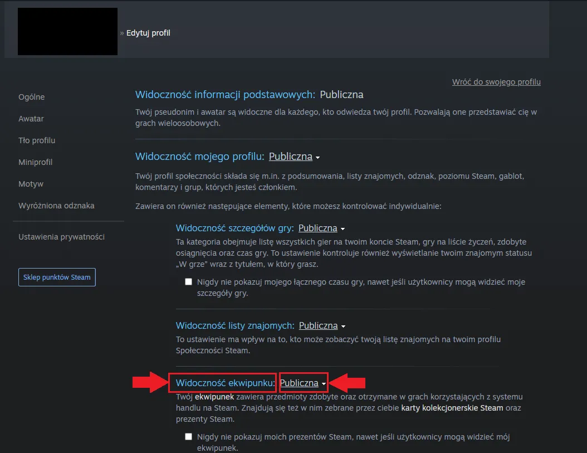Open the inventory visibility Publiczna dropdown
The image size is (587, 453).
click(300, 383)
